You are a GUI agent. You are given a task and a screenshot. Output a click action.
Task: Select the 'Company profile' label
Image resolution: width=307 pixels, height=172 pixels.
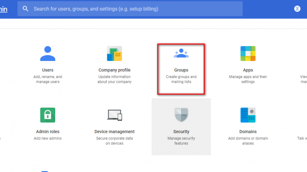pyautogui.click(x=115, y=70)
